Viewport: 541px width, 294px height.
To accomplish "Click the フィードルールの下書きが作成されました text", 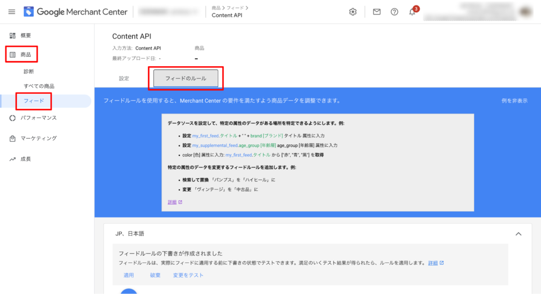I will (170, 253).
